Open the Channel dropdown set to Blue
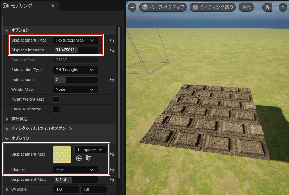Screen dimensions: 289x195 click(75, 170)
